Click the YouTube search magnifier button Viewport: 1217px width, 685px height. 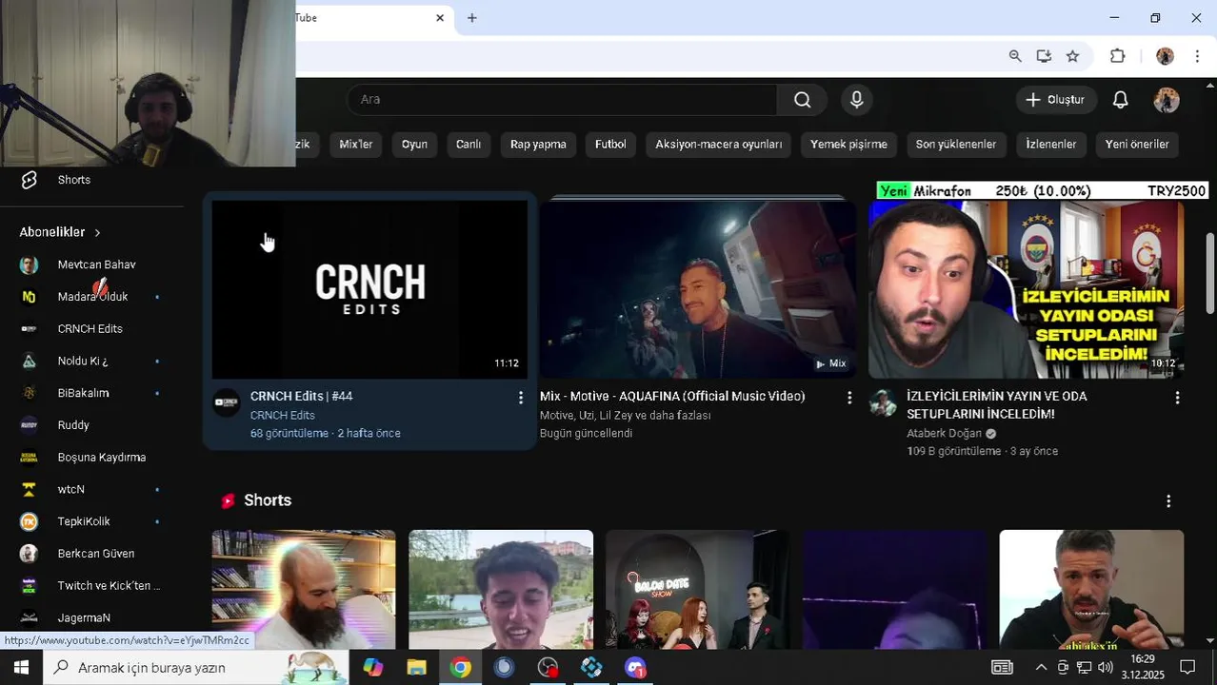coord(802,100)
